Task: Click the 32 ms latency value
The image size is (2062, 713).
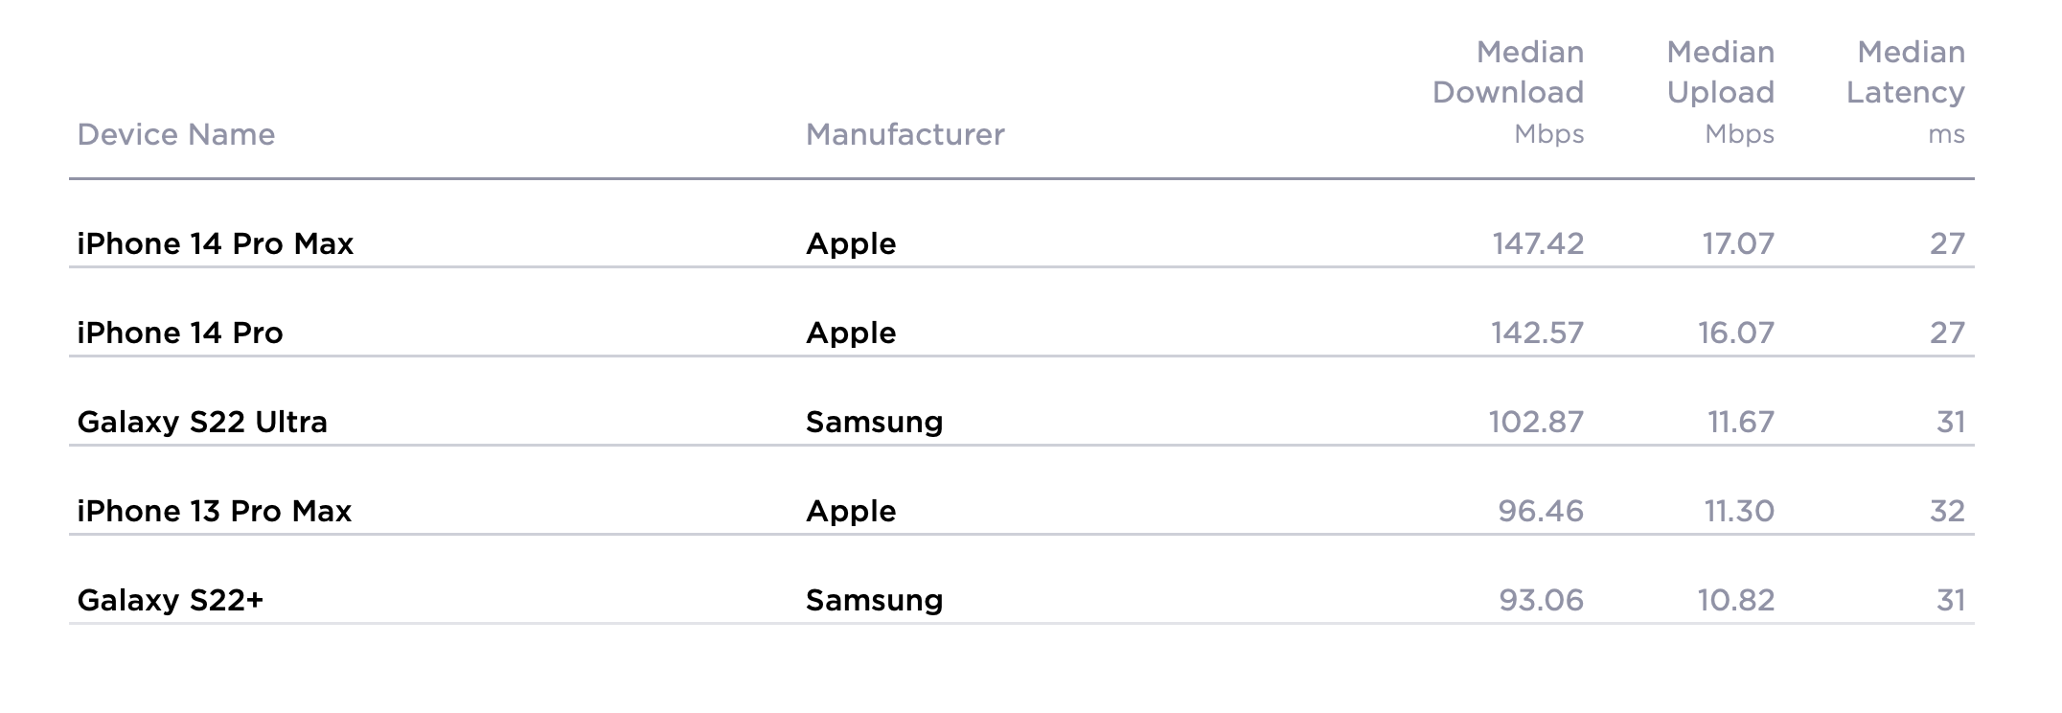Action: [x=1947, y=511]
